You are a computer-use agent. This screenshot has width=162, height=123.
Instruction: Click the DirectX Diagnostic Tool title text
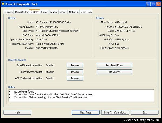[x=21, y=4]
